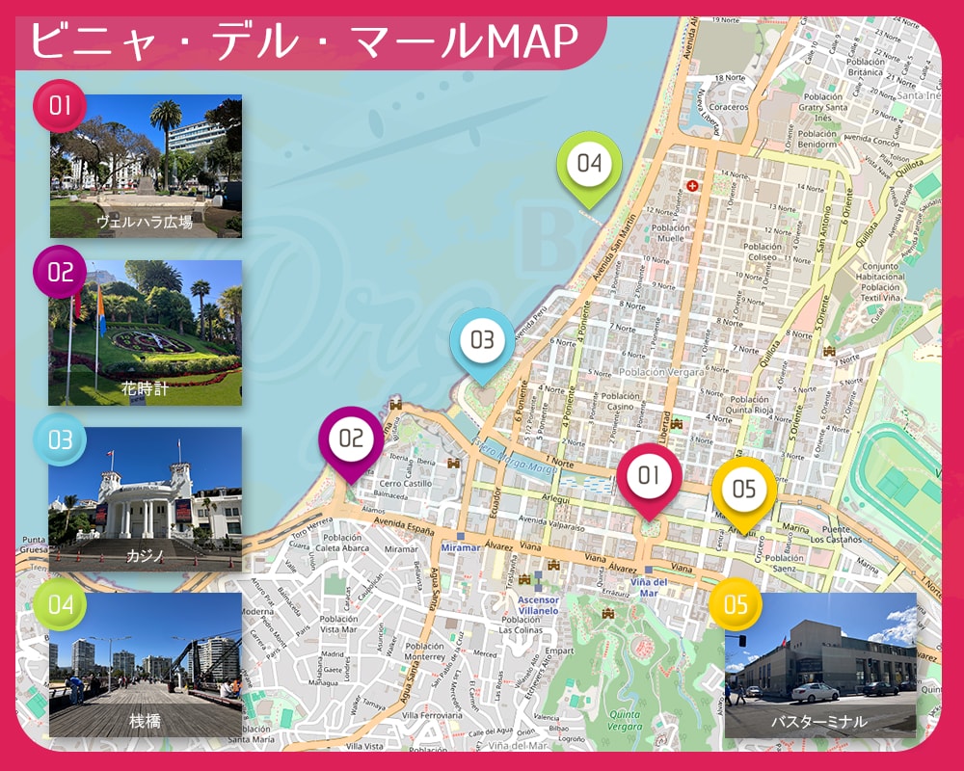Open the バスターミナル photo thumbnail
964x771 pixels.
(820, 665)
